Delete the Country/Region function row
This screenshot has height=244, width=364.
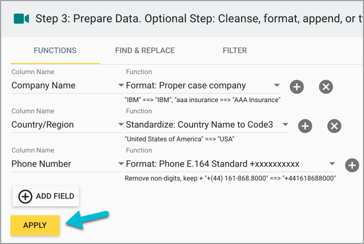pos(334,126)
